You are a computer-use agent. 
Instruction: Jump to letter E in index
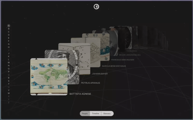9,38
